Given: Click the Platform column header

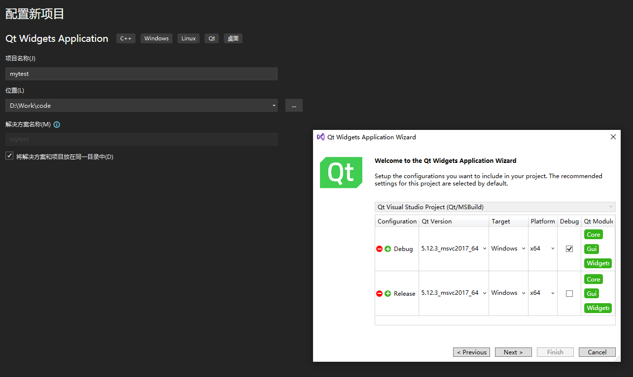Looking at the screenshot, I should [x=543, y=221].
